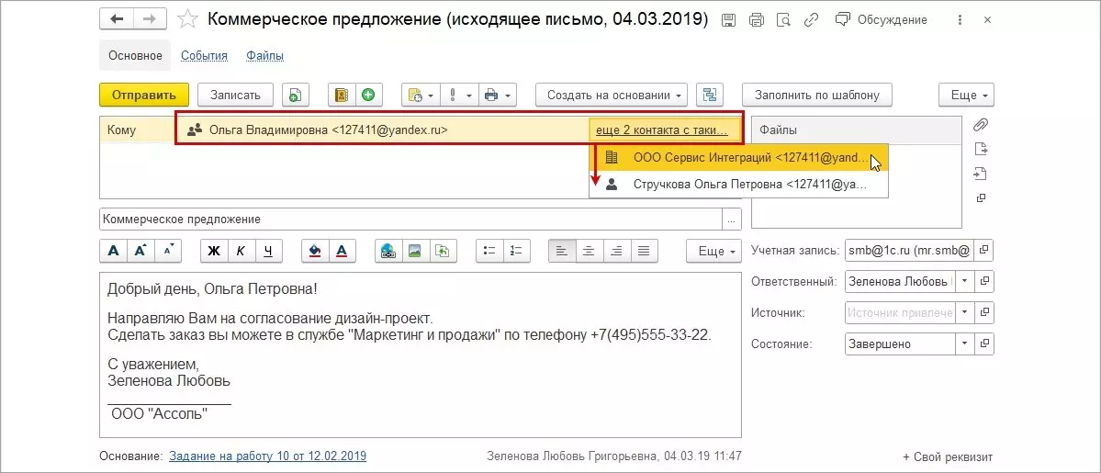Apply bulleted list formatting
This screenshot has width=1101, height=473.
click(x=489, y=251)
